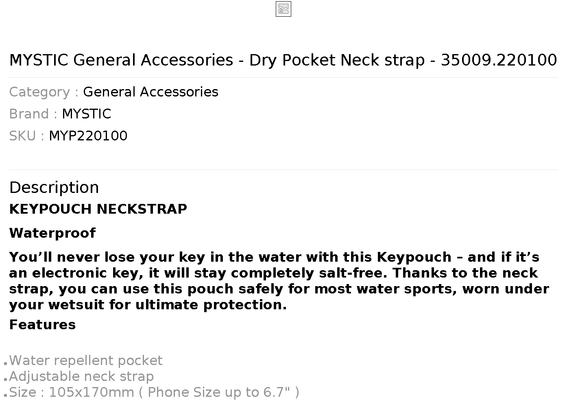The width and height of the screenshot is (567, 409).
Task: Select the SKU value MYP220100
Action: tap(88, 136)
